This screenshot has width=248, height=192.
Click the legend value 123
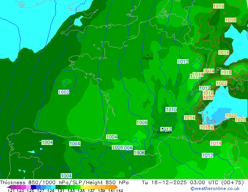20,190
